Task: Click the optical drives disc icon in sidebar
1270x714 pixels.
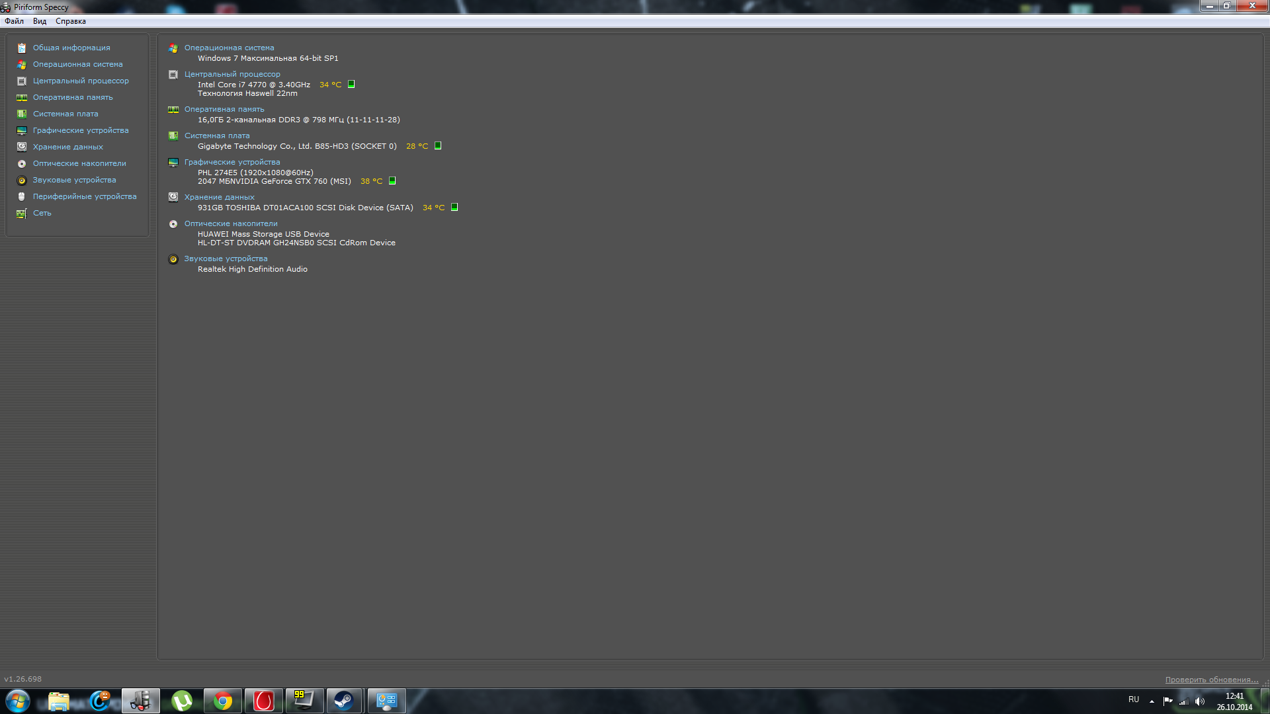Action: [x=22, y=163]
